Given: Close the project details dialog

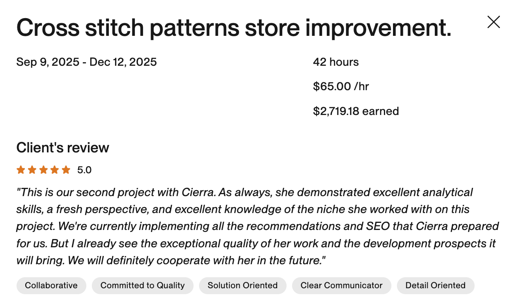Looking at the screenshot, I should pyautogui.click(x=494, y=22).
